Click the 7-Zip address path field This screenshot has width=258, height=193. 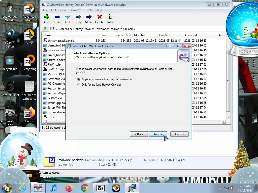[138, 29]
